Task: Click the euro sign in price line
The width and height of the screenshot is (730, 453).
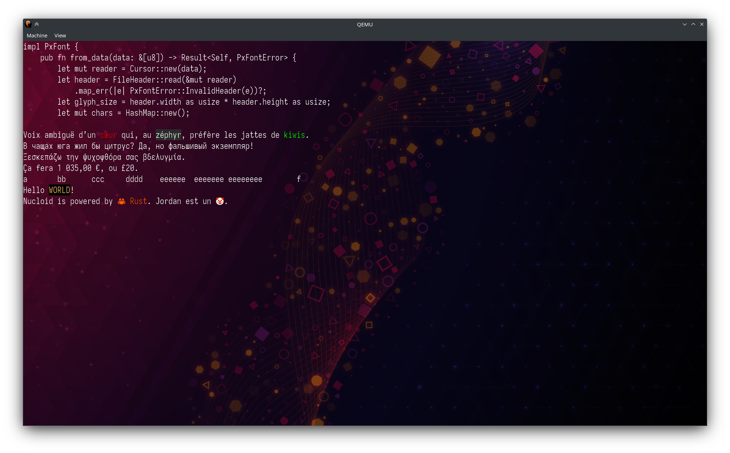Action: [x=98, y=168]
